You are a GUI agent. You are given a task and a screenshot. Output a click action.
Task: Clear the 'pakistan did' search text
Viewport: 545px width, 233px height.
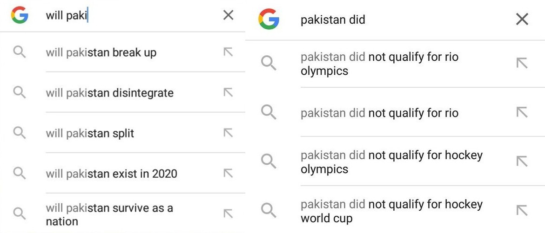522,19
